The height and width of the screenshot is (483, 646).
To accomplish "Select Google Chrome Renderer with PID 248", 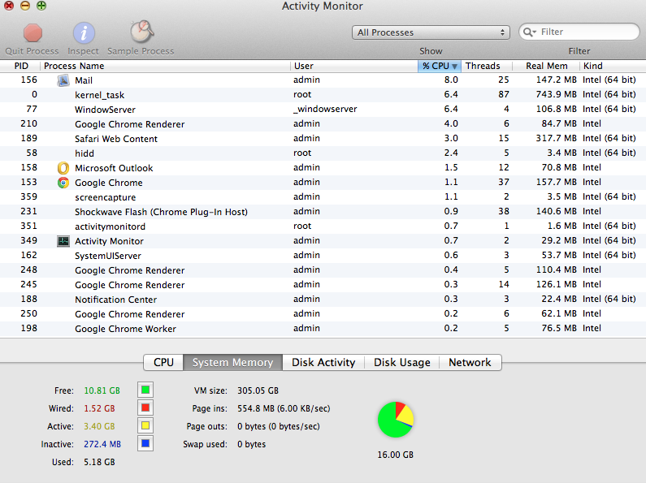I will click(x=323, y=270).
